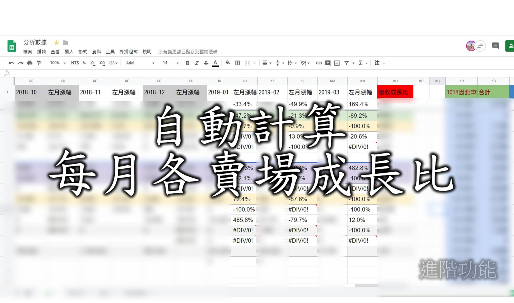Select cell header of column KO
Image resolution: width=514 pixels, height=303 pixels.
[395, 81]
